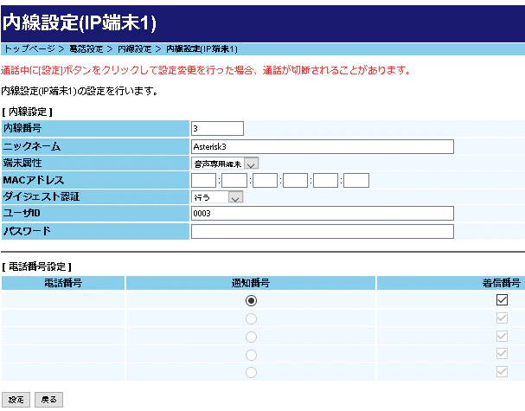Focus the 内線番号 field containing 3

click(217, 128)
